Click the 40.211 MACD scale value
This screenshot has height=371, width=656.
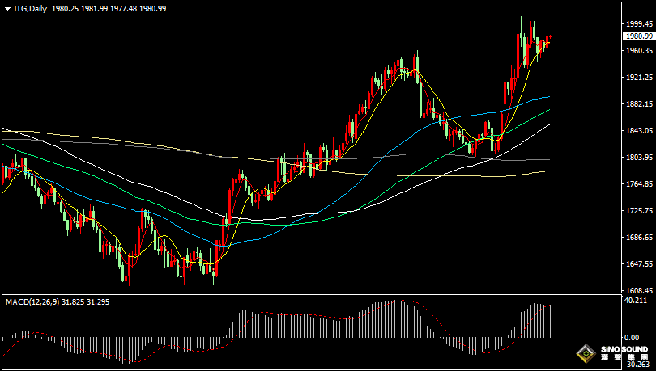(634, 301)
